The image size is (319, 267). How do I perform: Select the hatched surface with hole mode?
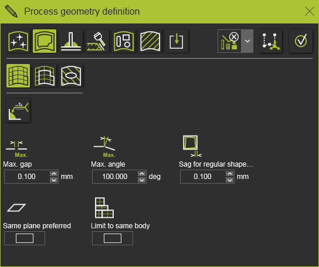[x=71, y=76]
